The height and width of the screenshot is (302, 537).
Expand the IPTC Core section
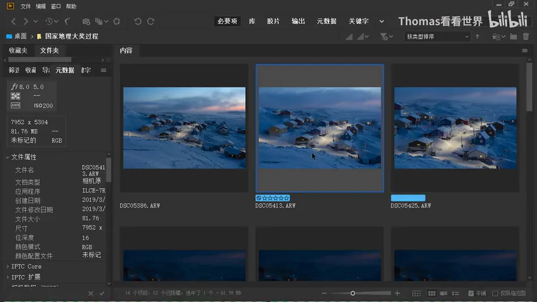tap(8, 266)
